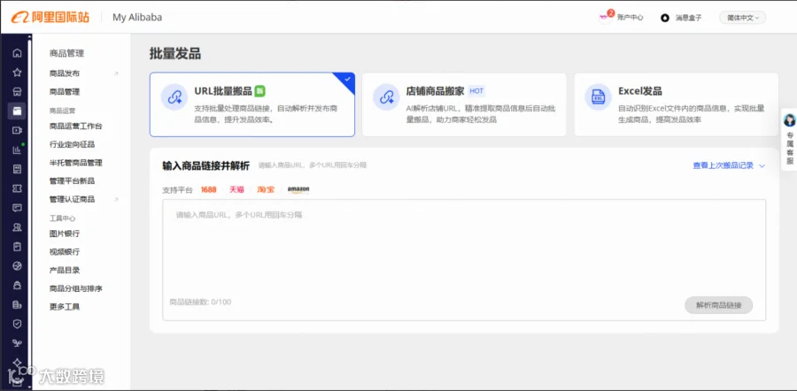Open 商品发布 external link arrow
Viewport: 797px width, 391px height.
coord(116,73)
